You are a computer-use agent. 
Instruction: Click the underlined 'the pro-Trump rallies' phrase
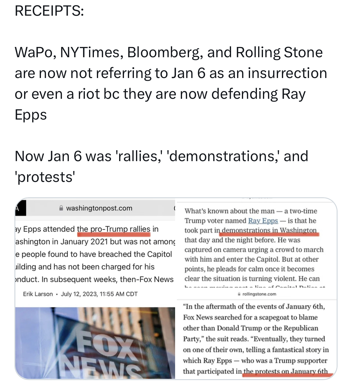pyautogui.click(x=113, y=229)
